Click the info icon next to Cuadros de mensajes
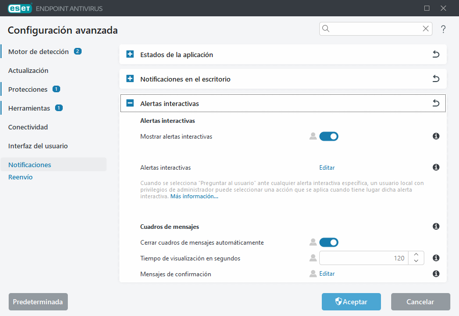This screenshot has height=316, width=459. point(436,226)
